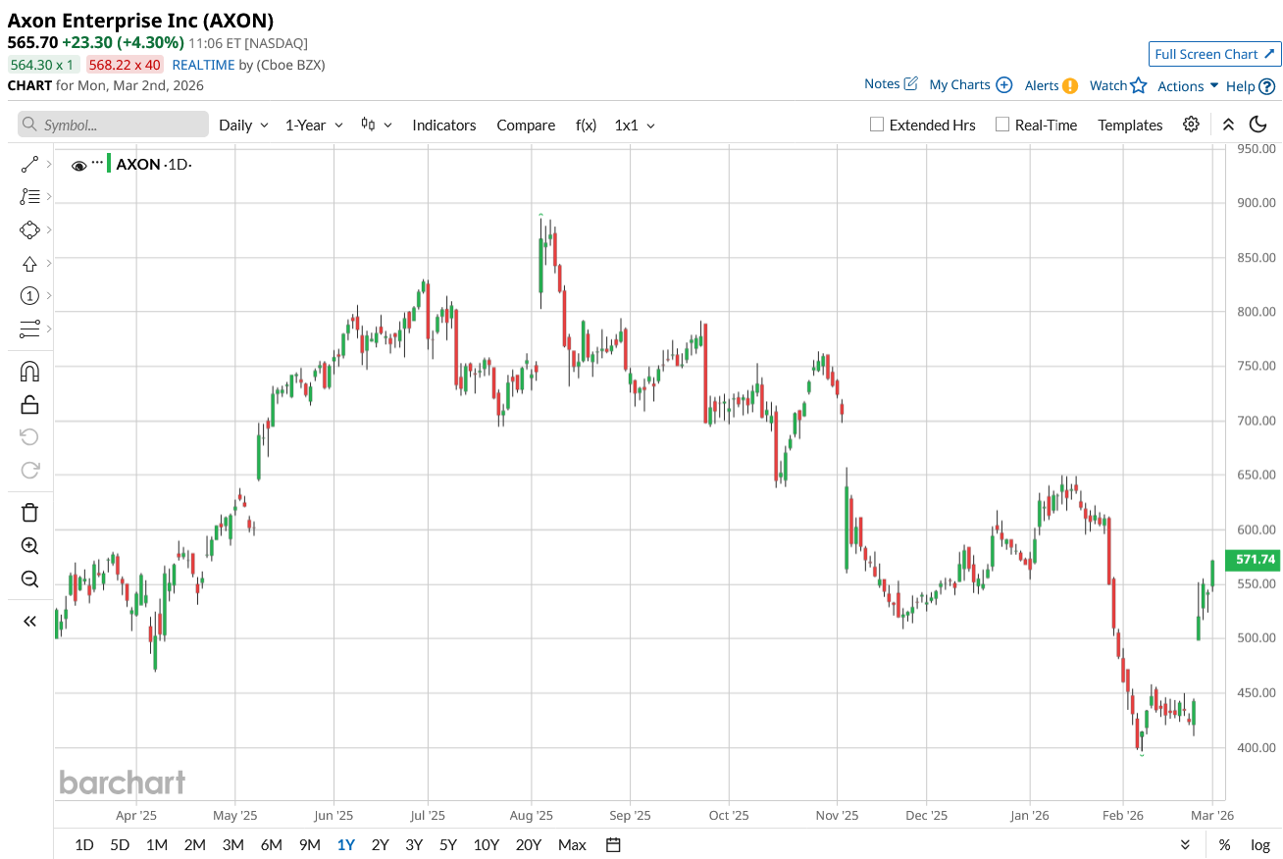Expand the trend line tool submenu arrow

click(x=49, y=164)
